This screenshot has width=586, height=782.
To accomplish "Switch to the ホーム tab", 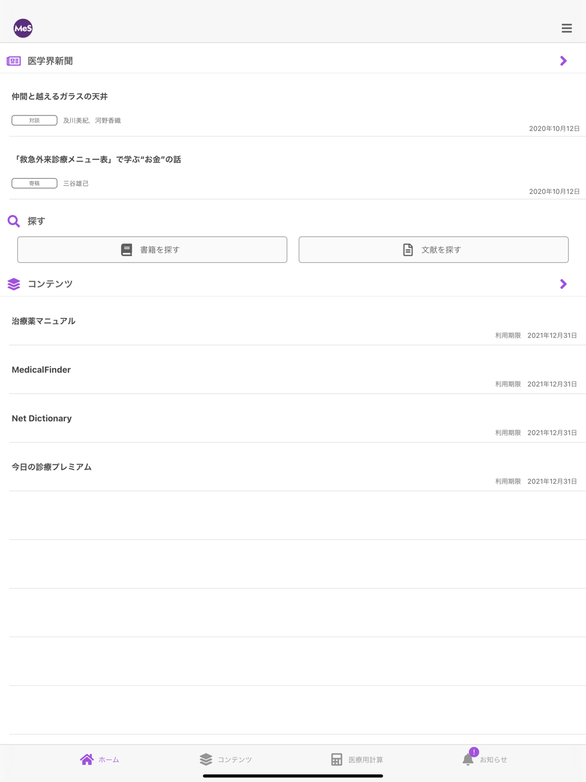I will (x=100, y=759).
